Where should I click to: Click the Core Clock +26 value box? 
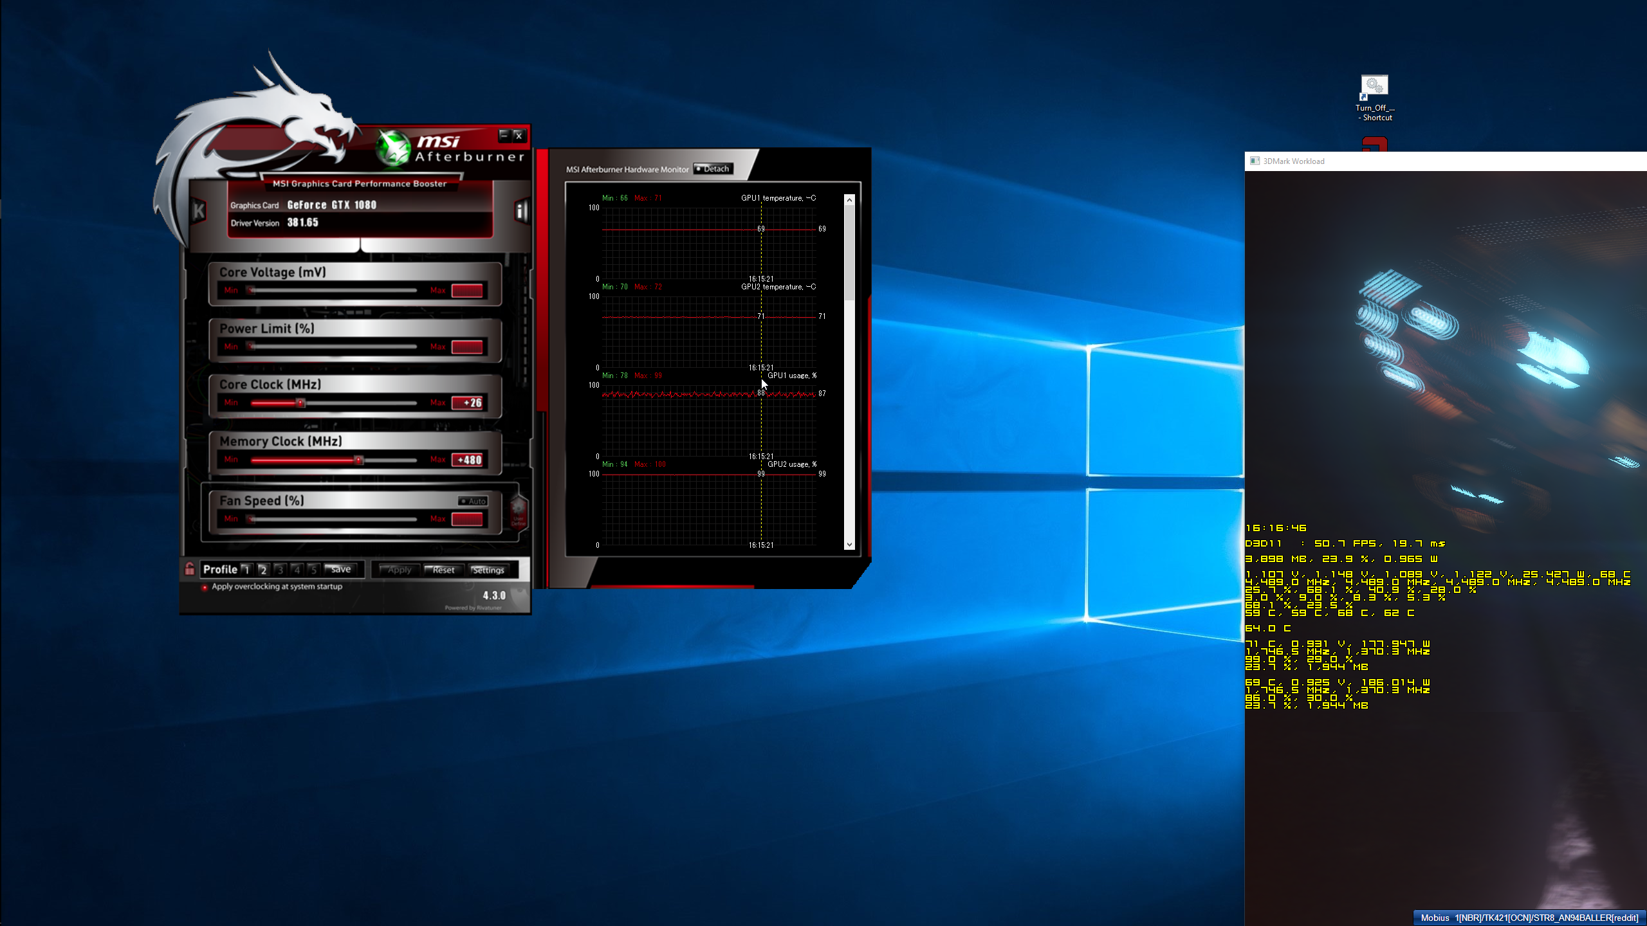[x=467, y=403]
